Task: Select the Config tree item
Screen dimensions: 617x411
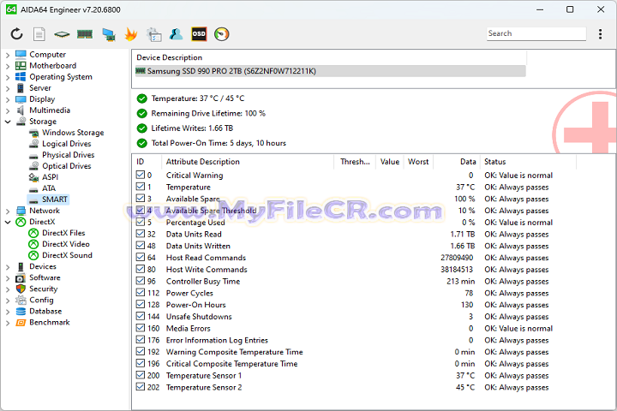Action: (x=41, y=300)
